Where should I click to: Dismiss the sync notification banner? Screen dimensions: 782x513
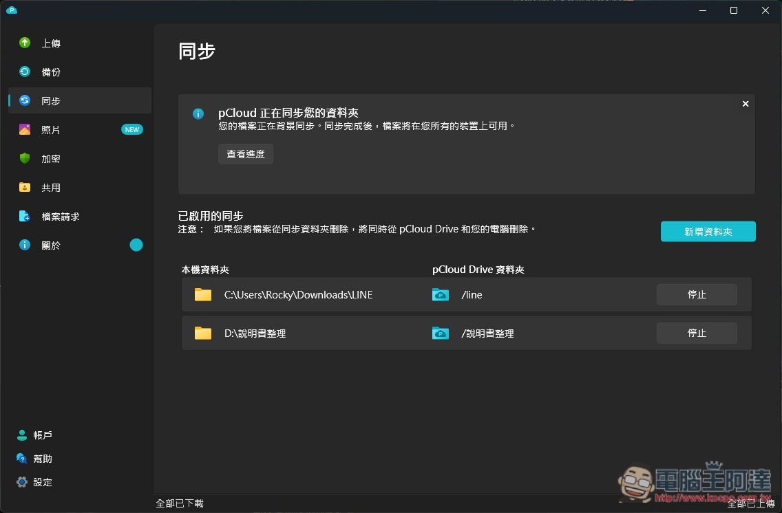click(745, 104)
